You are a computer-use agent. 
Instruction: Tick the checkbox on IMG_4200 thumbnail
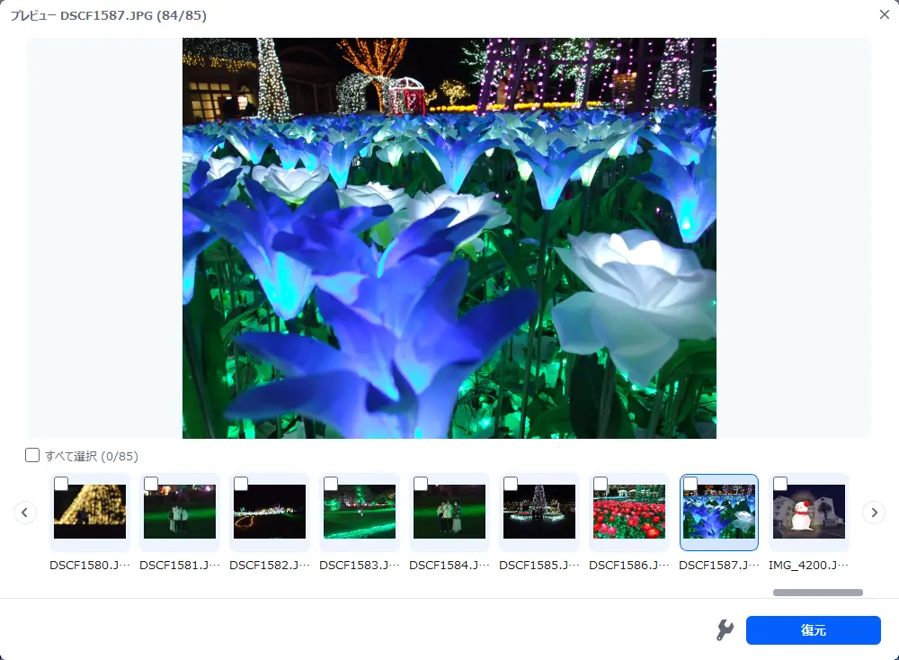tap(780, 484)
